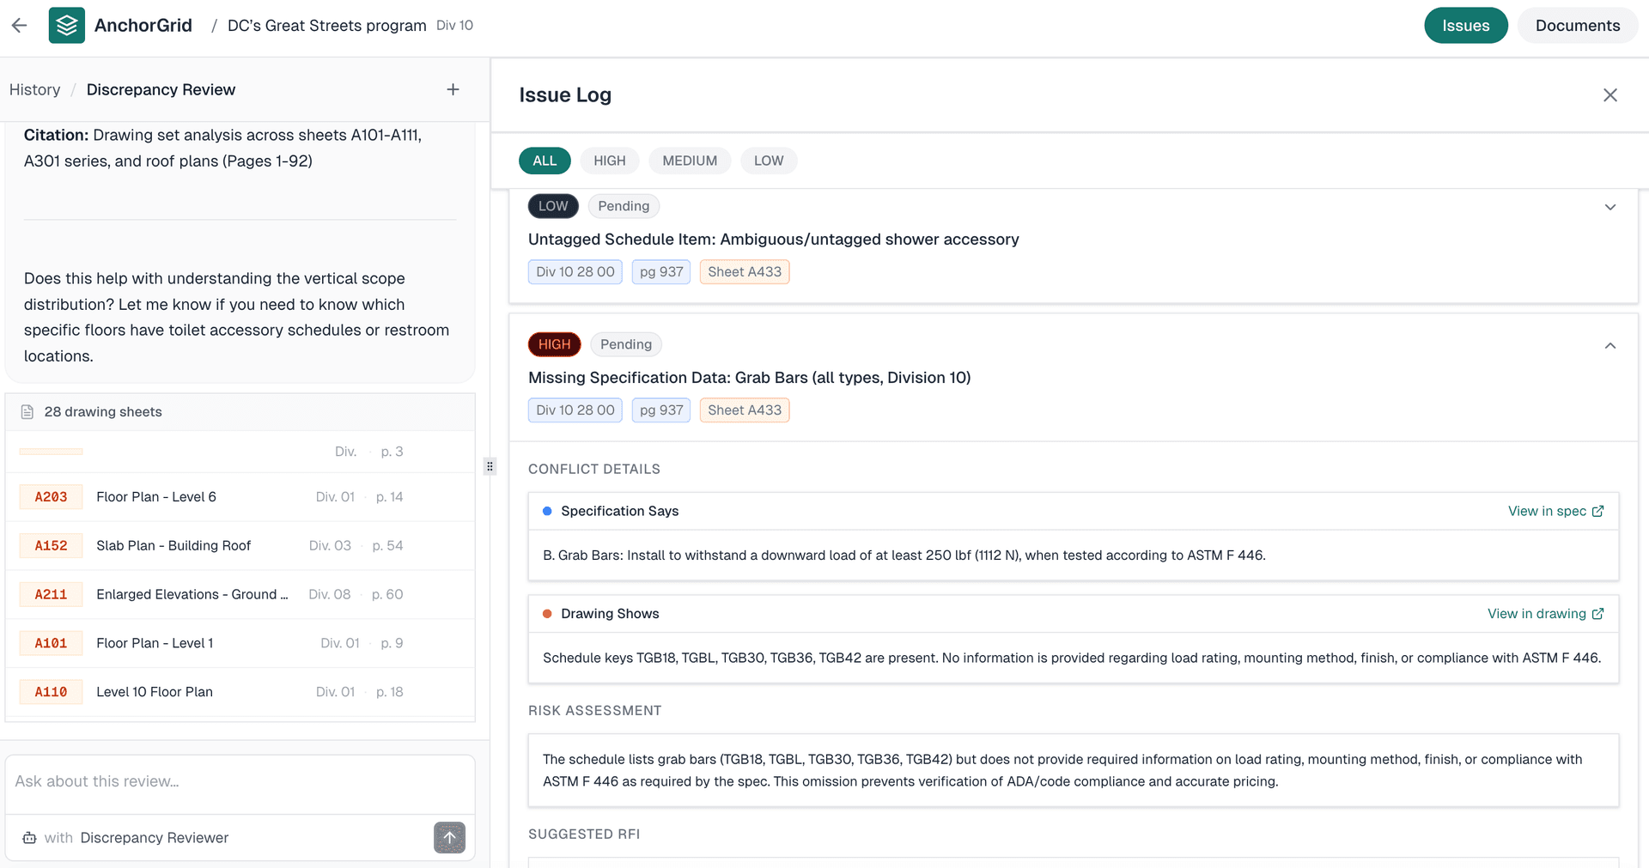
Task: Click the panel divider drag handle
Action: [x=490, y=466]
